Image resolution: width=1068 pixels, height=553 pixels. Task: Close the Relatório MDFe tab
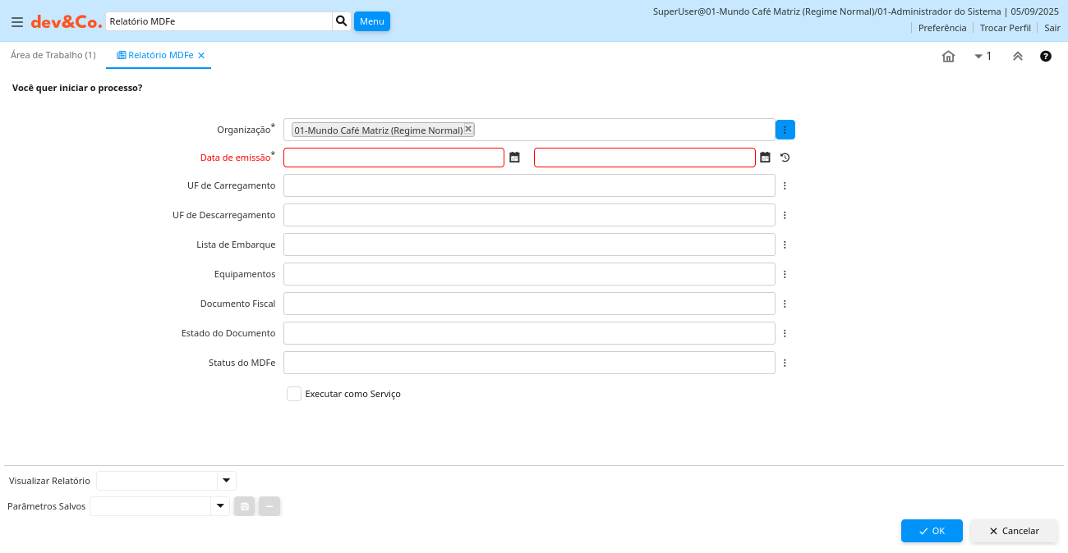coord(201,56)
